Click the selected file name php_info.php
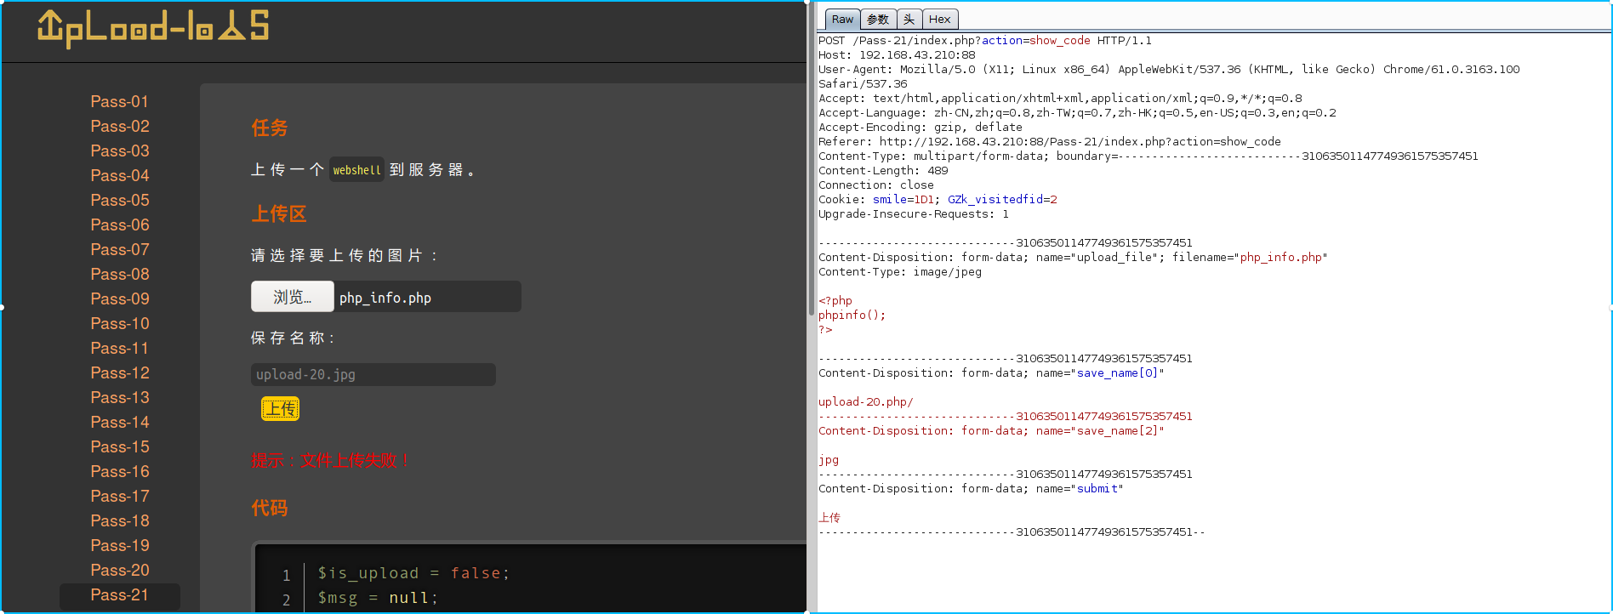The height and width of the screenshot is (614, 1613). (385, 298)
